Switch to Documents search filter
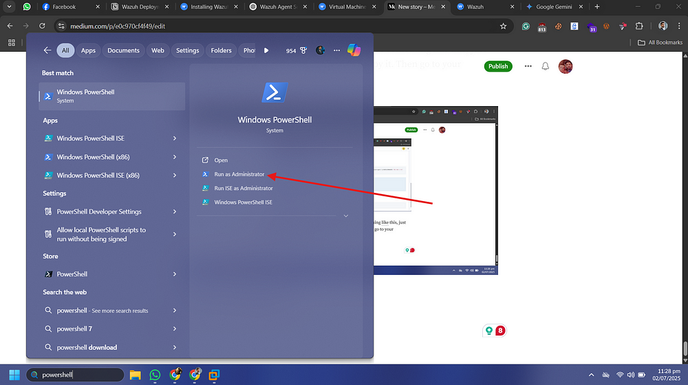Image resolution: width=688 pixels, height=385 pixels. click(123, 50)
